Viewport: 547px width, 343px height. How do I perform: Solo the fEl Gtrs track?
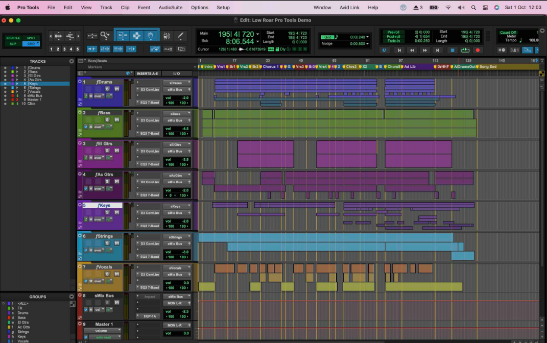pos(107,151)
